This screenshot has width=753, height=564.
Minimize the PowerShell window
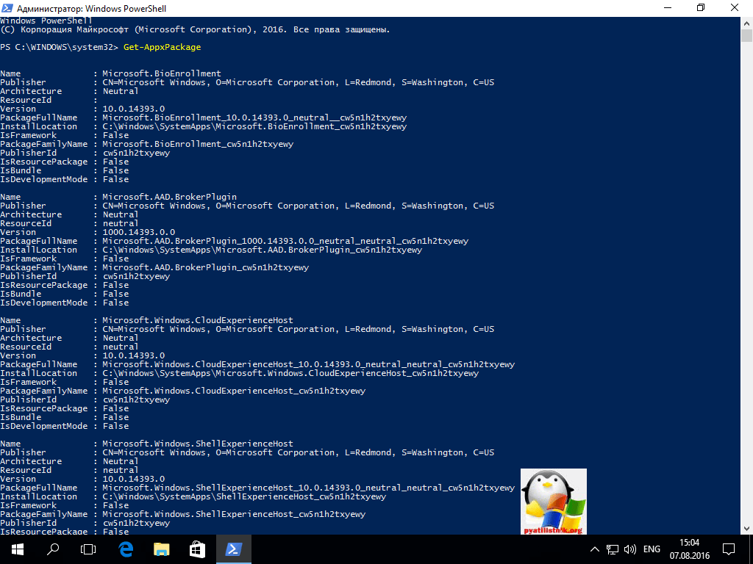pyautogui.click(x=668, y=8)
